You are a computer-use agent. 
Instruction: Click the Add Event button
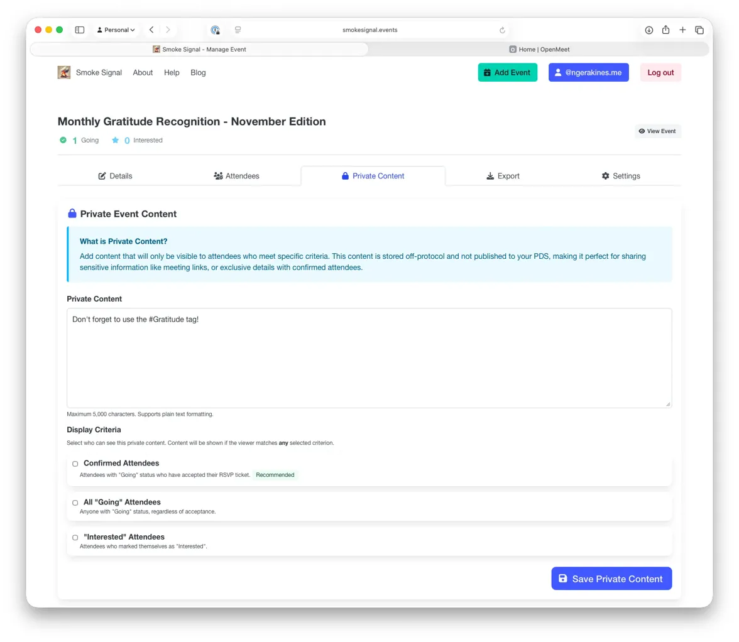(507, 72)
